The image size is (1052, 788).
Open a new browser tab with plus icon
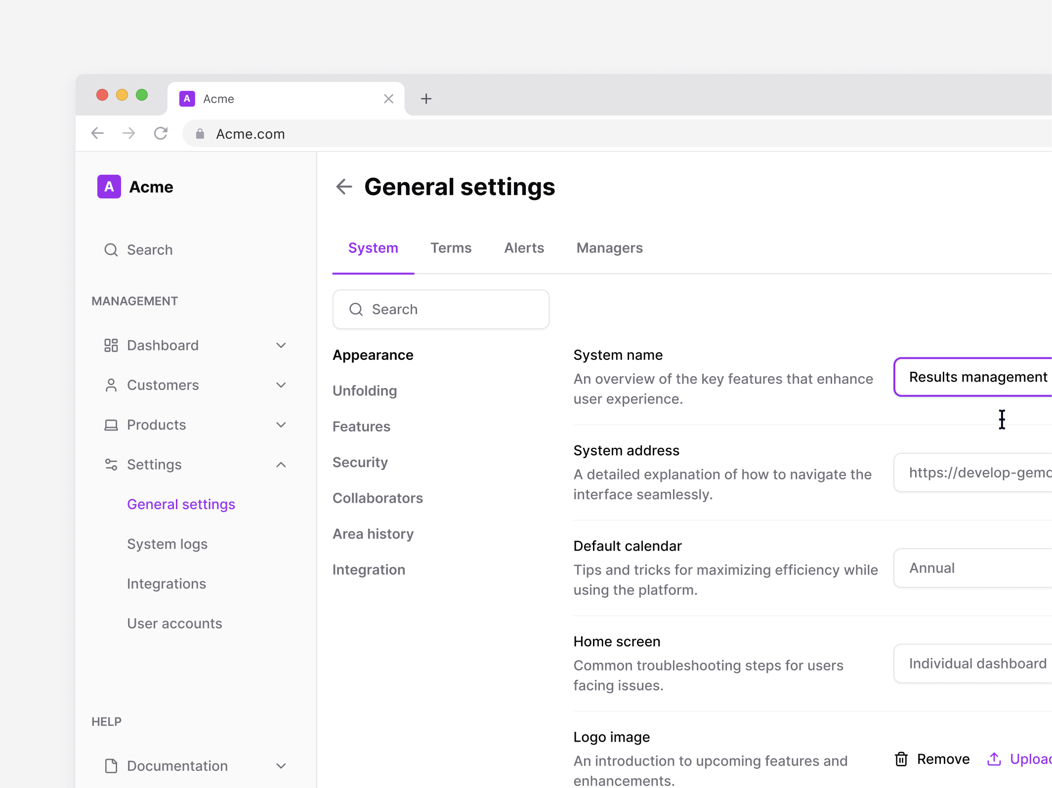click(x=426, y=99)
